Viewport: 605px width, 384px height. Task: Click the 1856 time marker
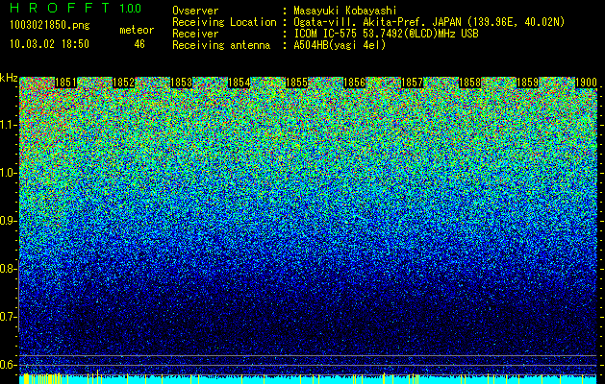[355, 83]
